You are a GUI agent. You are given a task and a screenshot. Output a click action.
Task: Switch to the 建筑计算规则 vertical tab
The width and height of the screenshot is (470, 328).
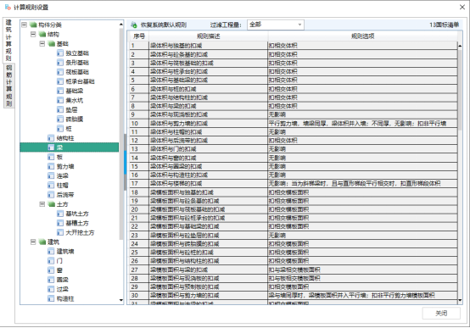pyautogui.click(x=8, y=40)
